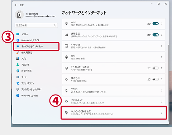Open the イーサネット settings row
This screenshot has width=172, height=135.
pos(114,46)
